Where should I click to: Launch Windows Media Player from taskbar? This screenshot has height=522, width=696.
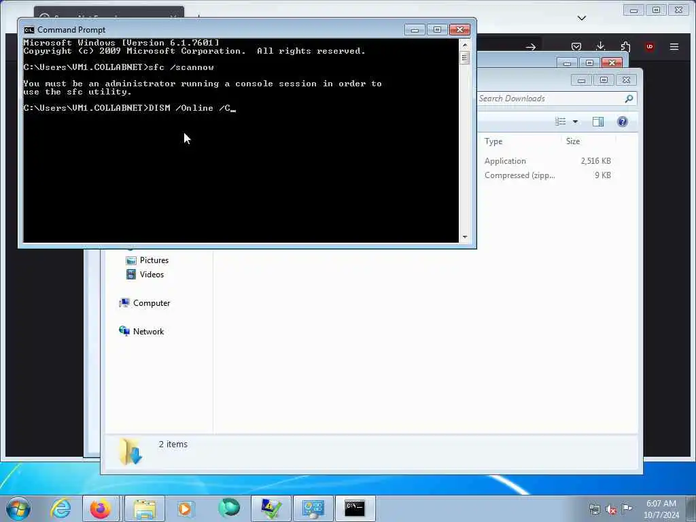[x=185, y=508]
